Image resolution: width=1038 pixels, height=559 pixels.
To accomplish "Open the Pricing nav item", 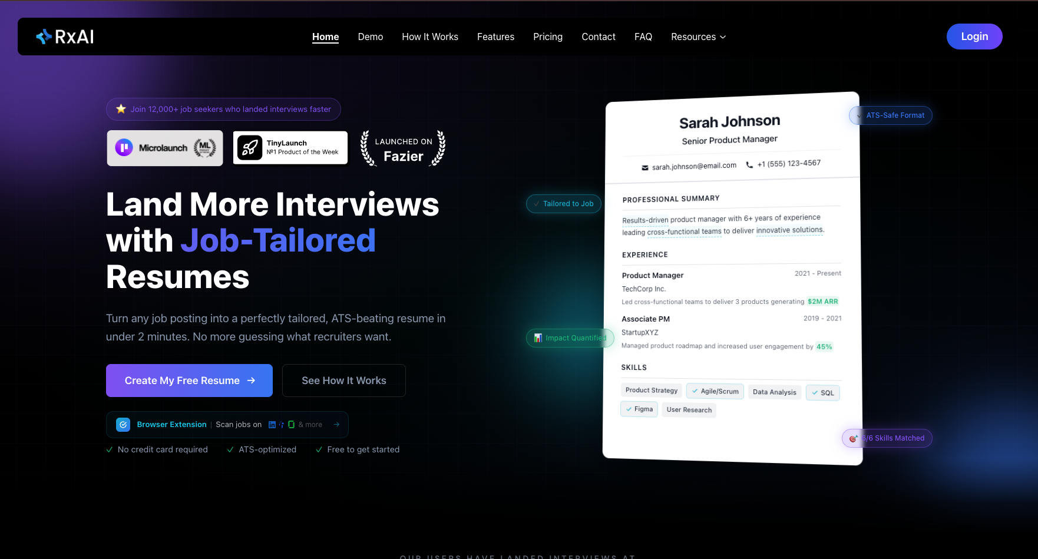I will click(x=548, y=37).
